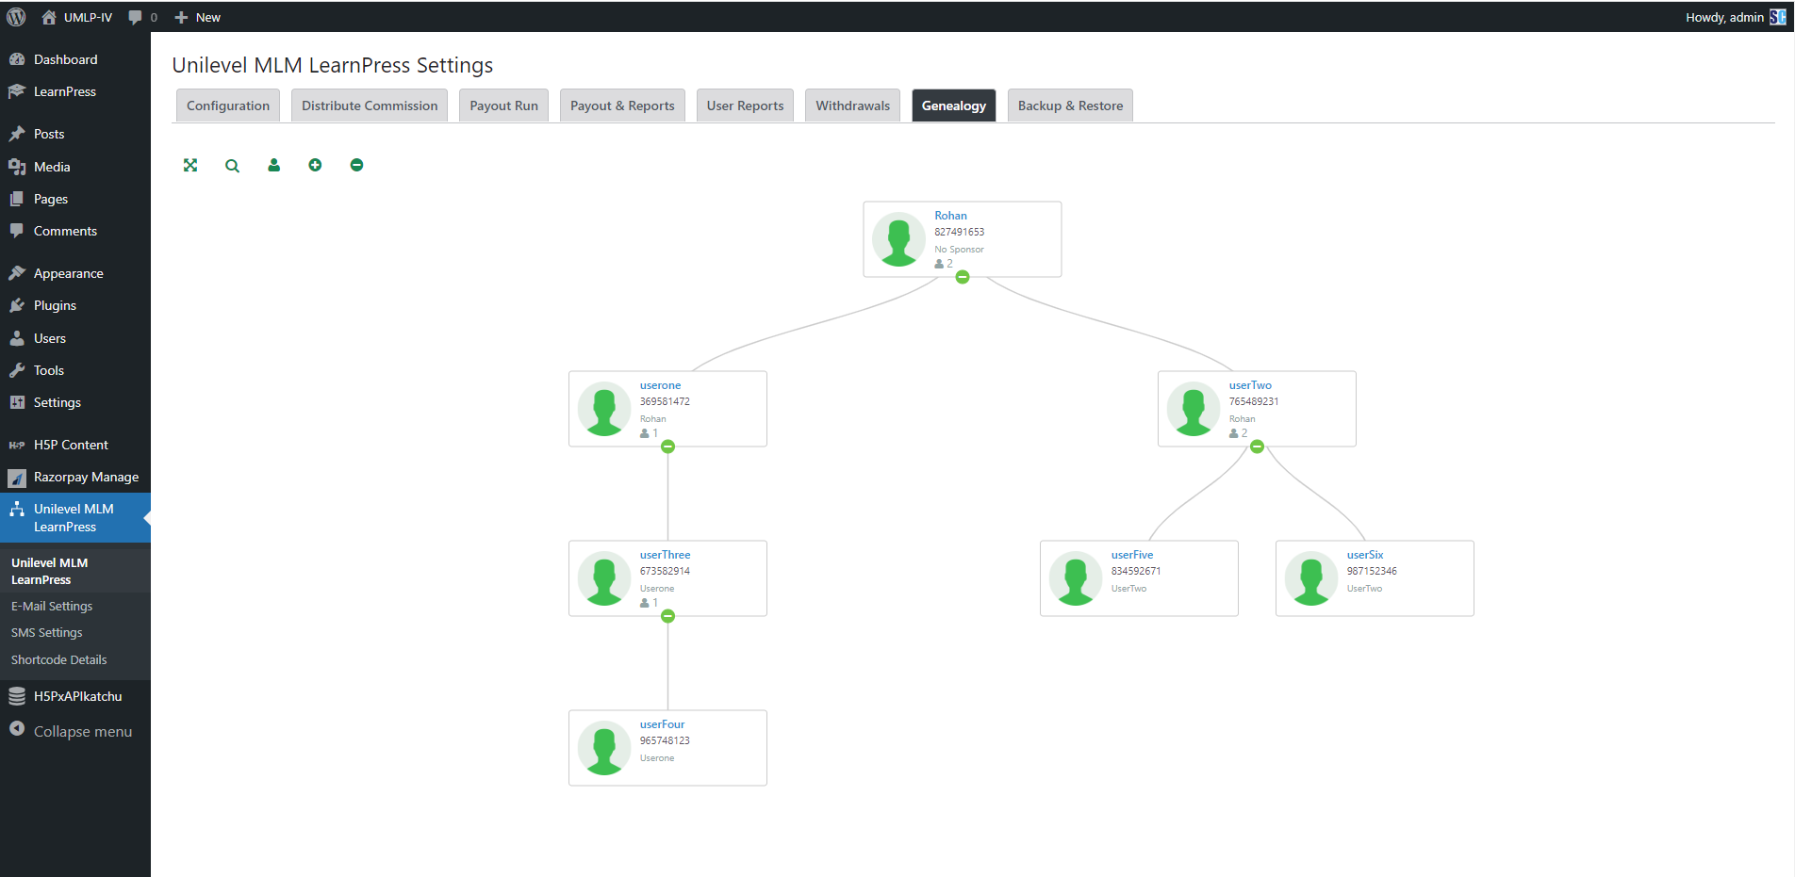Click the search magnifier icon above tree
Image resolution: width=1795 pixels, height=877 pixels.
pyautogui.click(x=232, y=166)
